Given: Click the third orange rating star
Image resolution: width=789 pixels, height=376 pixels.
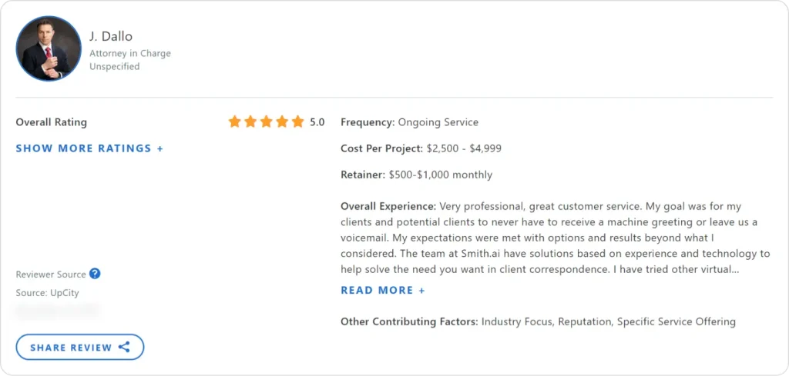Looking at the screenshot, I should [x=266, y=121].
